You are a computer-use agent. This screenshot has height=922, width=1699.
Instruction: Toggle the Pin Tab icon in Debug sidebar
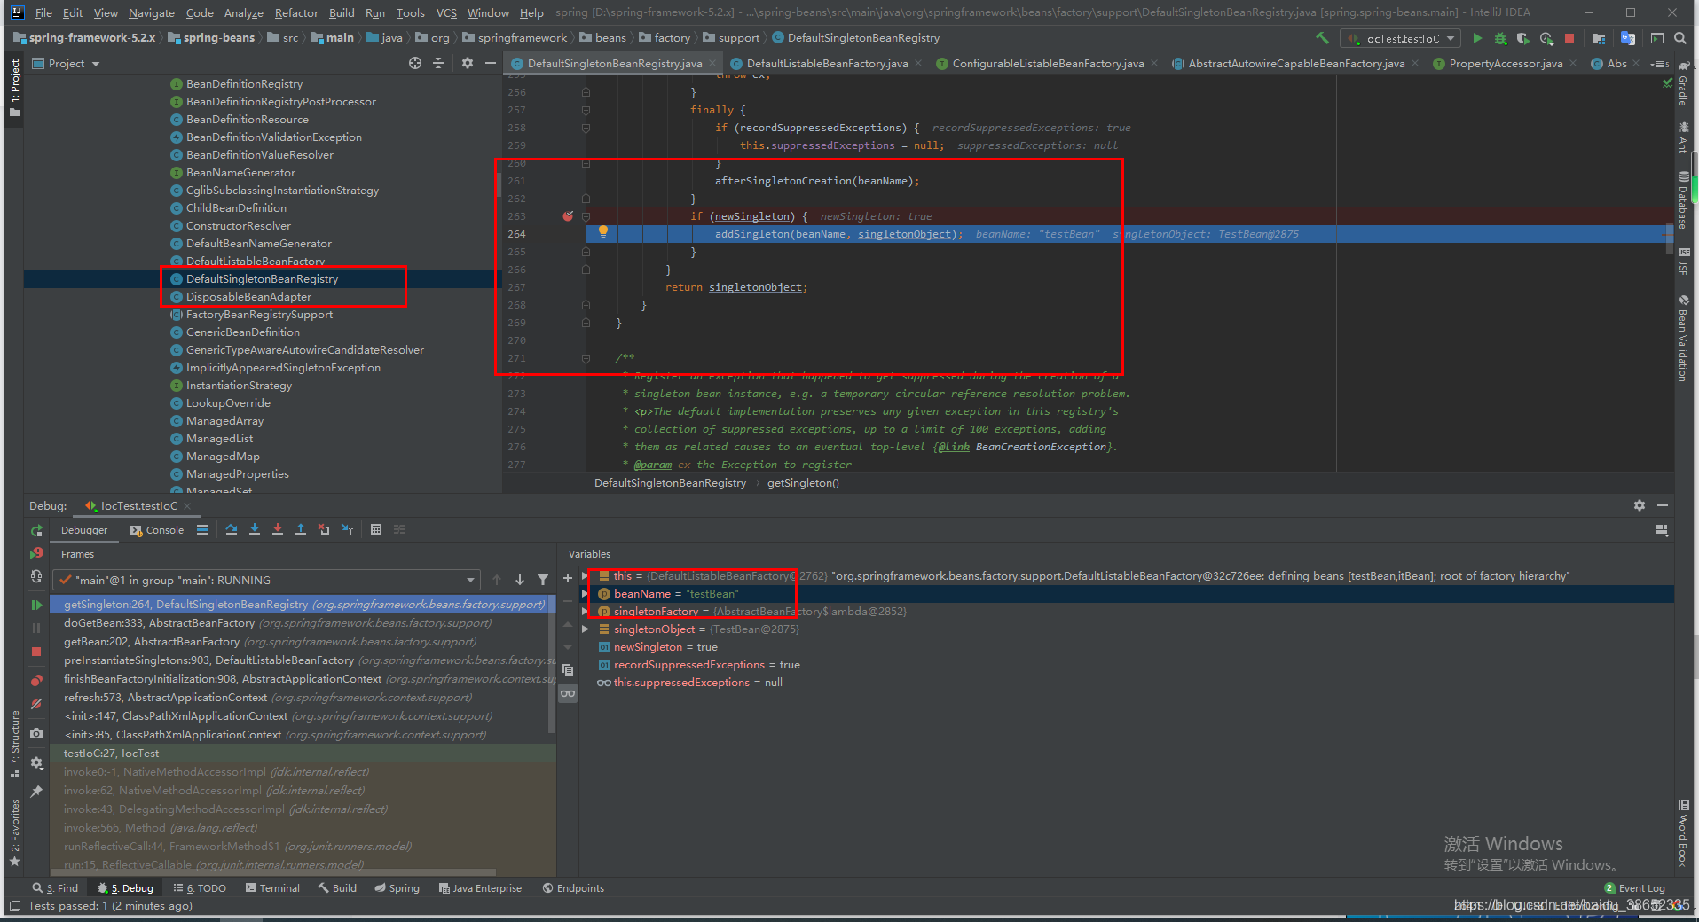[36, 791]
